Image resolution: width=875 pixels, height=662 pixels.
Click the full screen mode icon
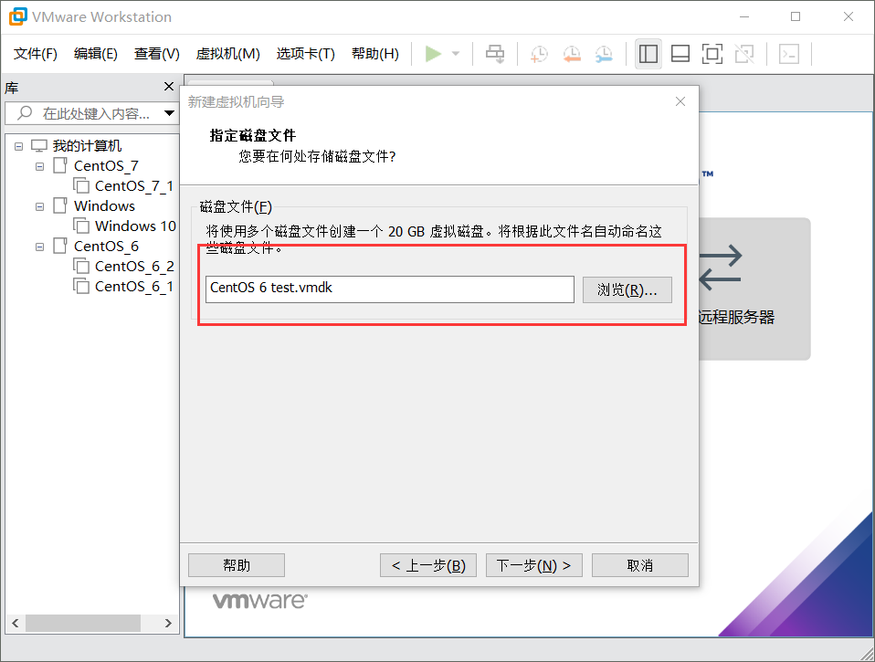pos(712,54)
